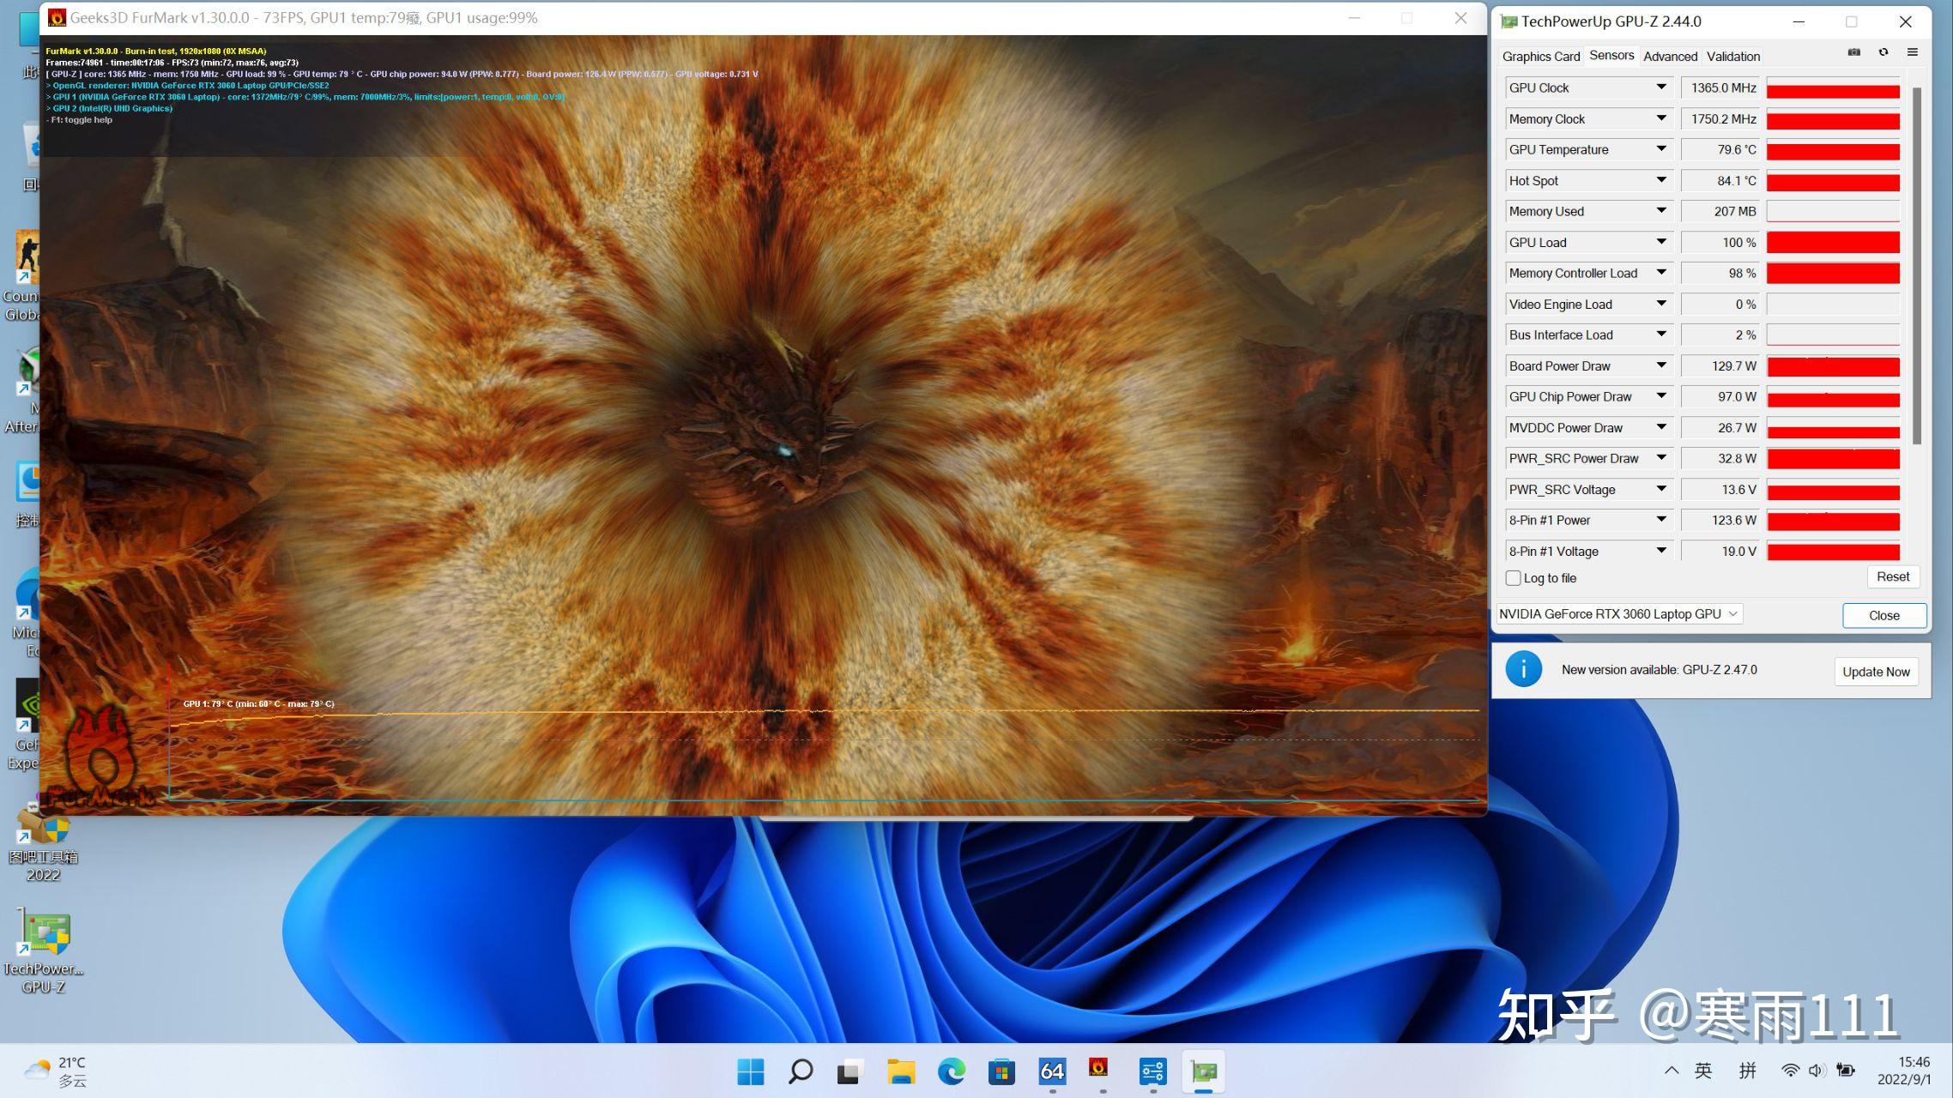Click the GPU-Z screenshot camera icon
Viewport: 1953px width, 1098px height.
pyautogui.click(x=1853, y=52)
